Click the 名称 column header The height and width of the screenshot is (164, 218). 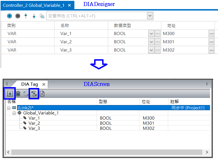click(x=81, y=25)
